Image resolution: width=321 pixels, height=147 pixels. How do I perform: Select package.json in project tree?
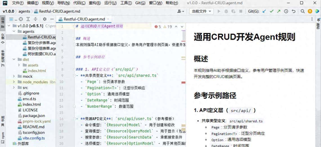pyautogui.click(x=34, y=116)
